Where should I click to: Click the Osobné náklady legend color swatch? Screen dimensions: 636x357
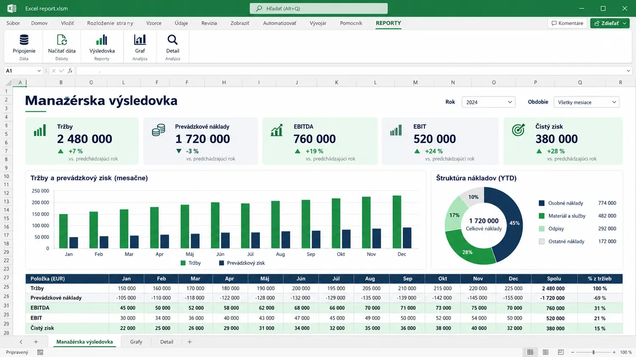[541, 203]
